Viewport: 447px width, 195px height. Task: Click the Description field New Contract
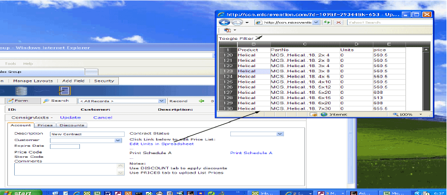click(x=87, y=134)
